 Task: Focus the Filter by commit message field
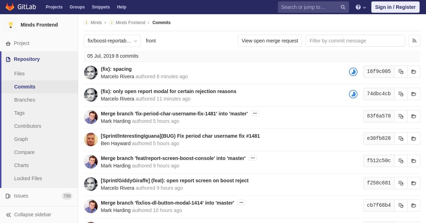click(355, 41)
